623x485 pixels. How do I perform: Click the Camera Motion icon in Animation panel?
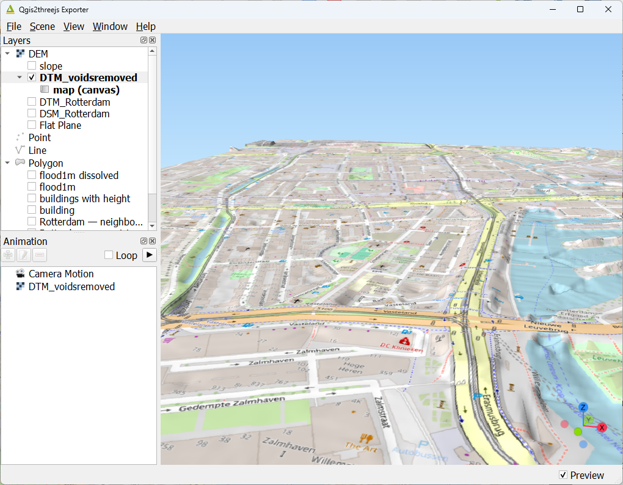(x=20, y=274)
